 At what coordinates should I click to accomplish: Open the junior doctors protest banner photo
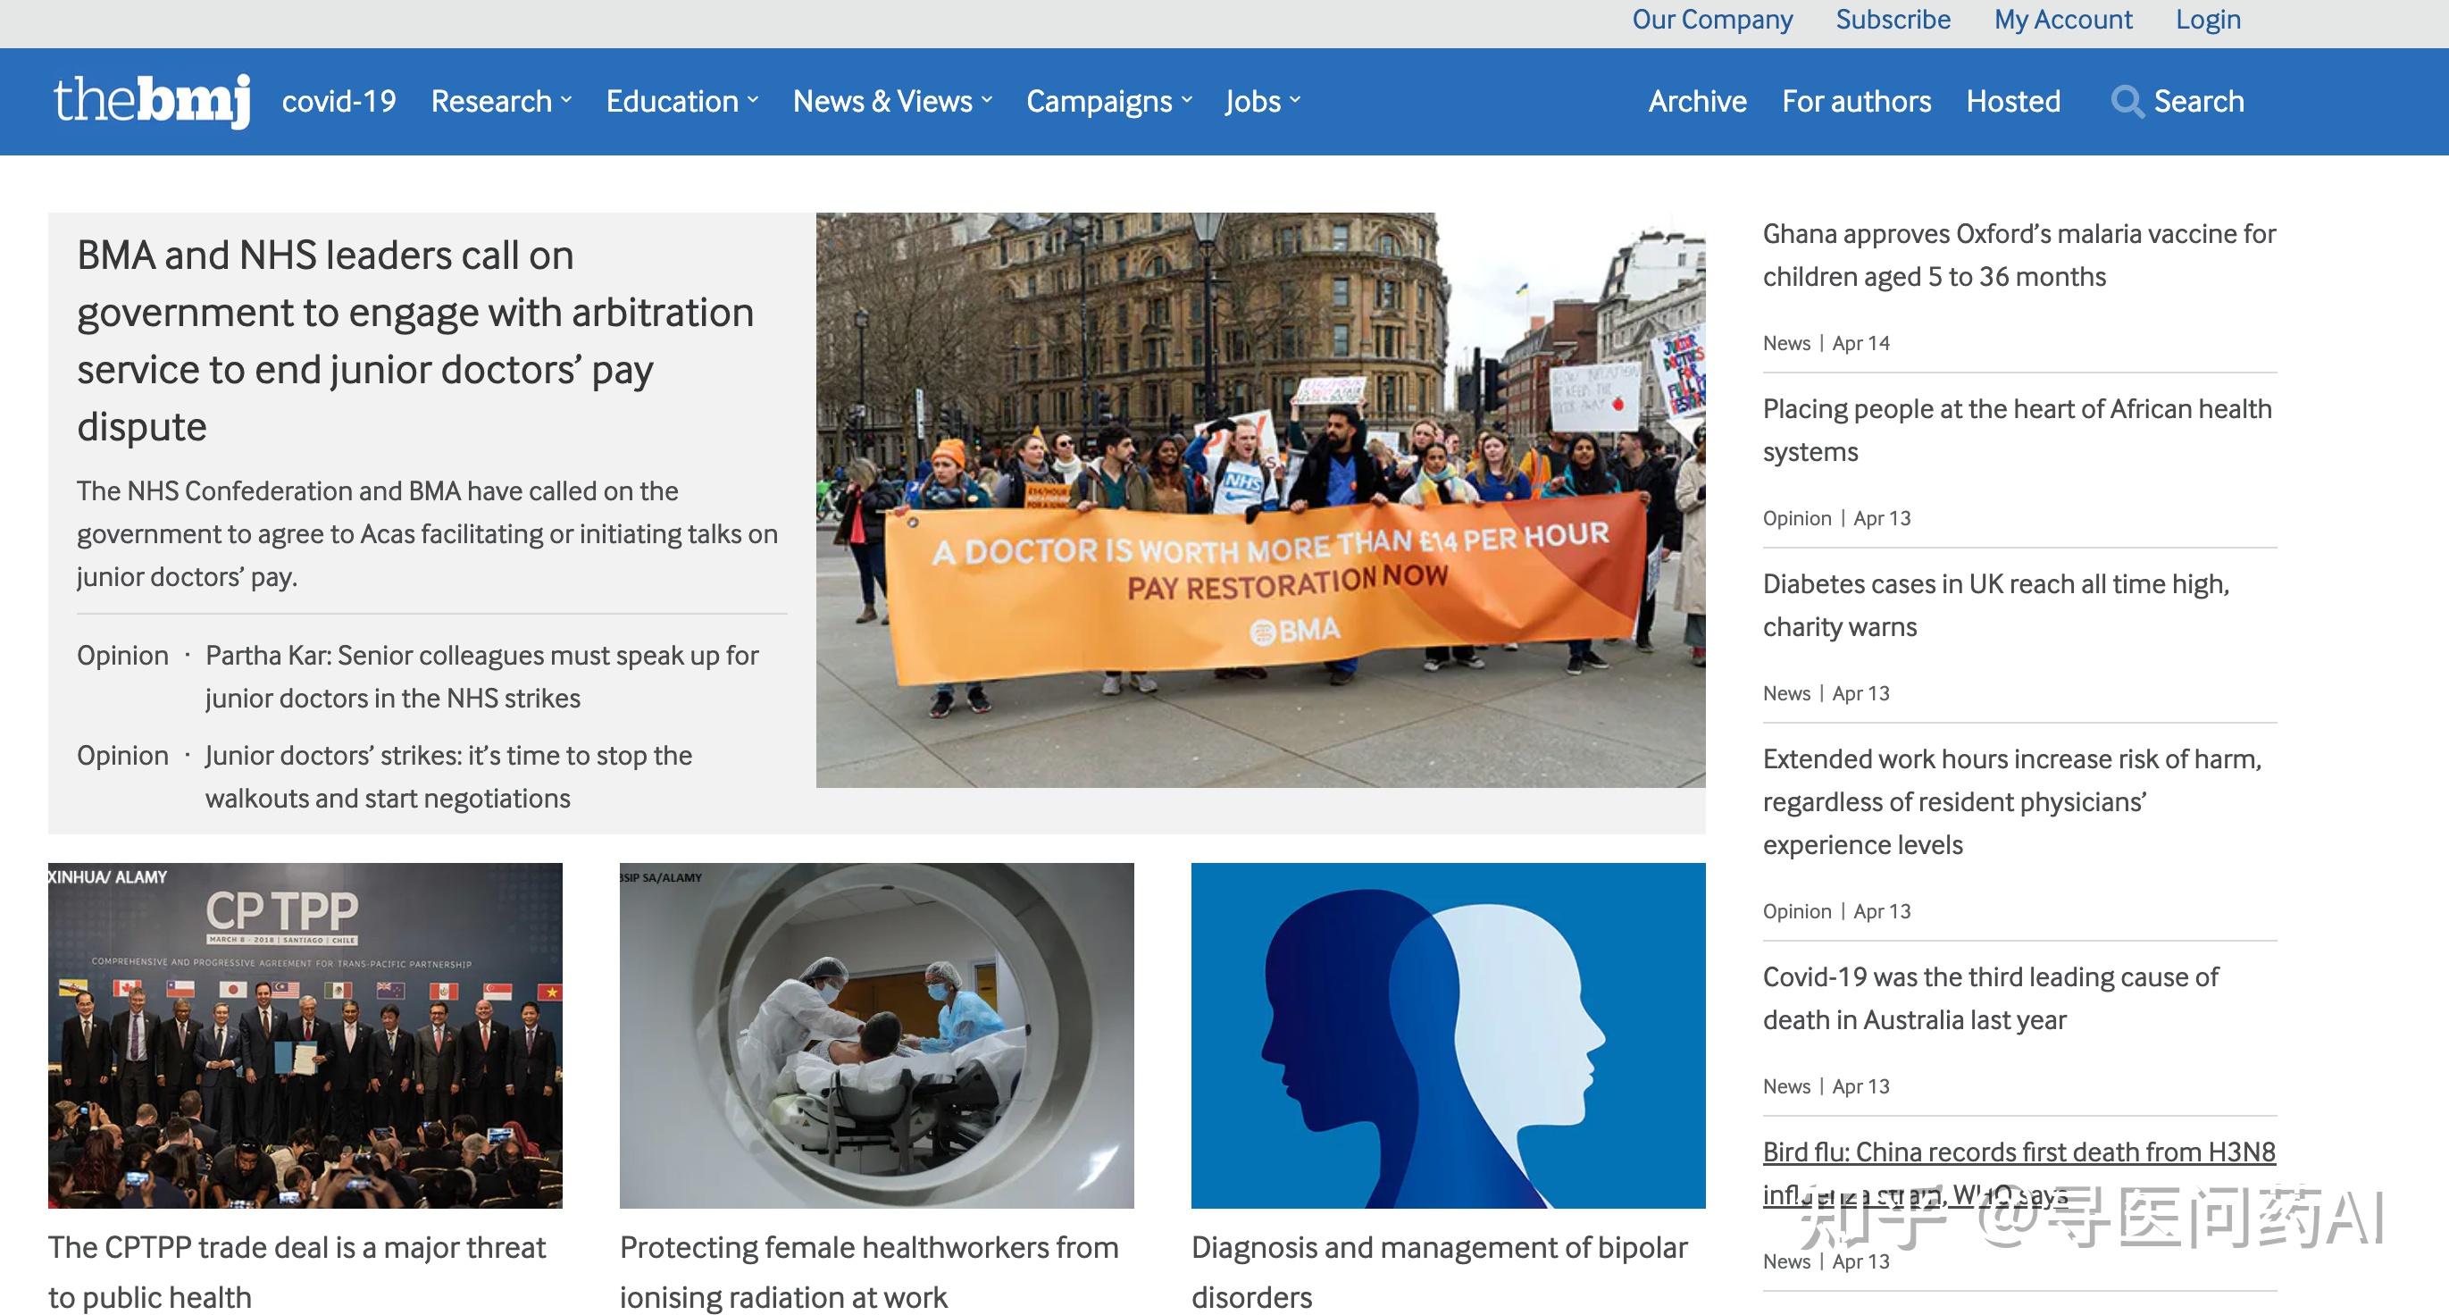coord(1259,500)
